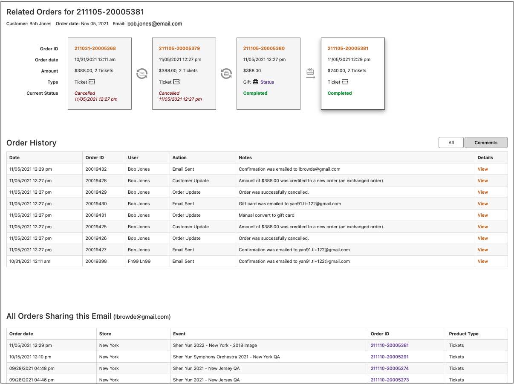This screenshot has height=384, width=514.
Task: Click the exchange icon before gift order card
Action: click(226, 74)
